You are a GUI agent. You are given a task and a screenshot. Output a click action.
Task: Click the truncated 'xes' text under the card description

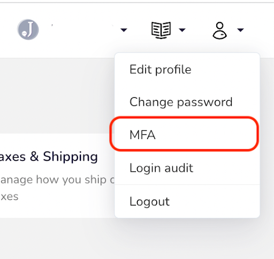pyautogui.click(x=9, y=196)
